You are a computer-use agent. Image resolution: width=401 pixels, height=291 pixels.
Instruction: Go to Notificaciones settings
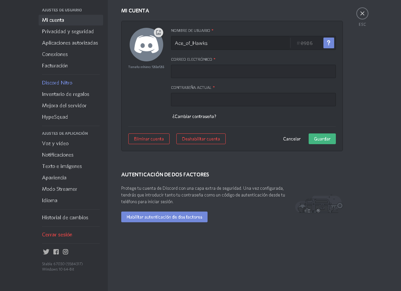[x=71, y=155]
